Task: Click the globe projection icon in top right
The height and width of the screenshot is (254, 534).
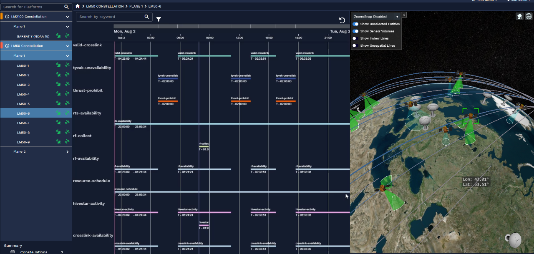Action: click(529, 16)
